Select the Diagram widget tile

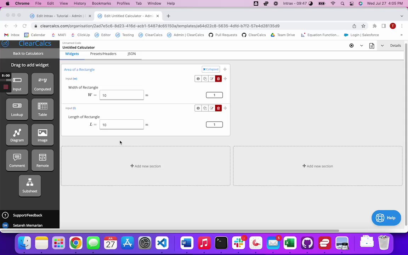click(x=17, y=135)
